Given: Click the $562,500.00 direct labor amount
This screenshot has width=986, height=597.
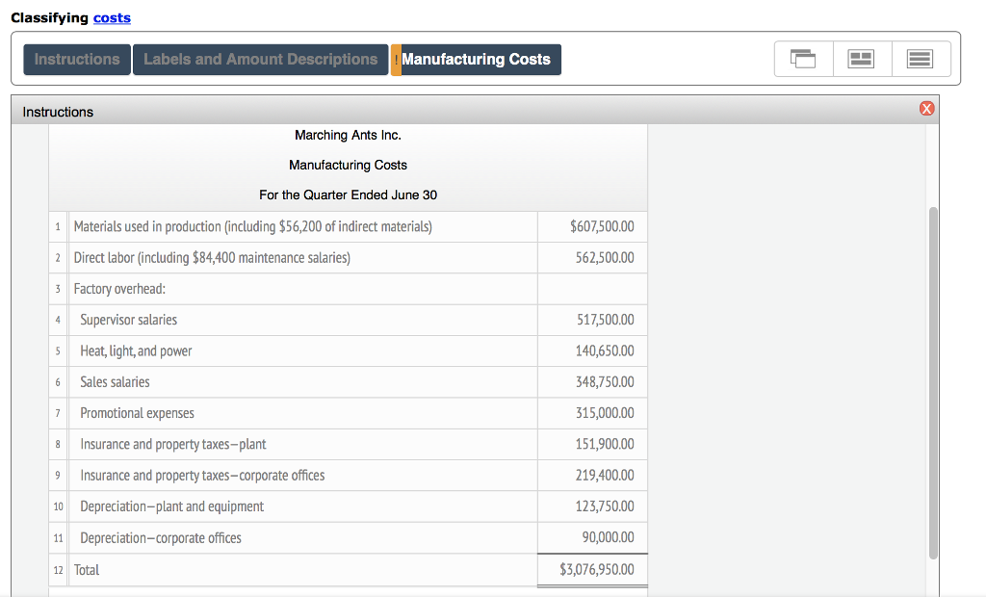Looking at the screenshot, I should click(604, 258).
